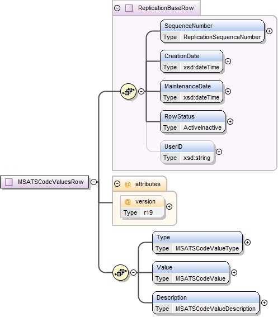Select the MaintenanceDate element header
Screen dimensions: 278x317
(191, 86)
